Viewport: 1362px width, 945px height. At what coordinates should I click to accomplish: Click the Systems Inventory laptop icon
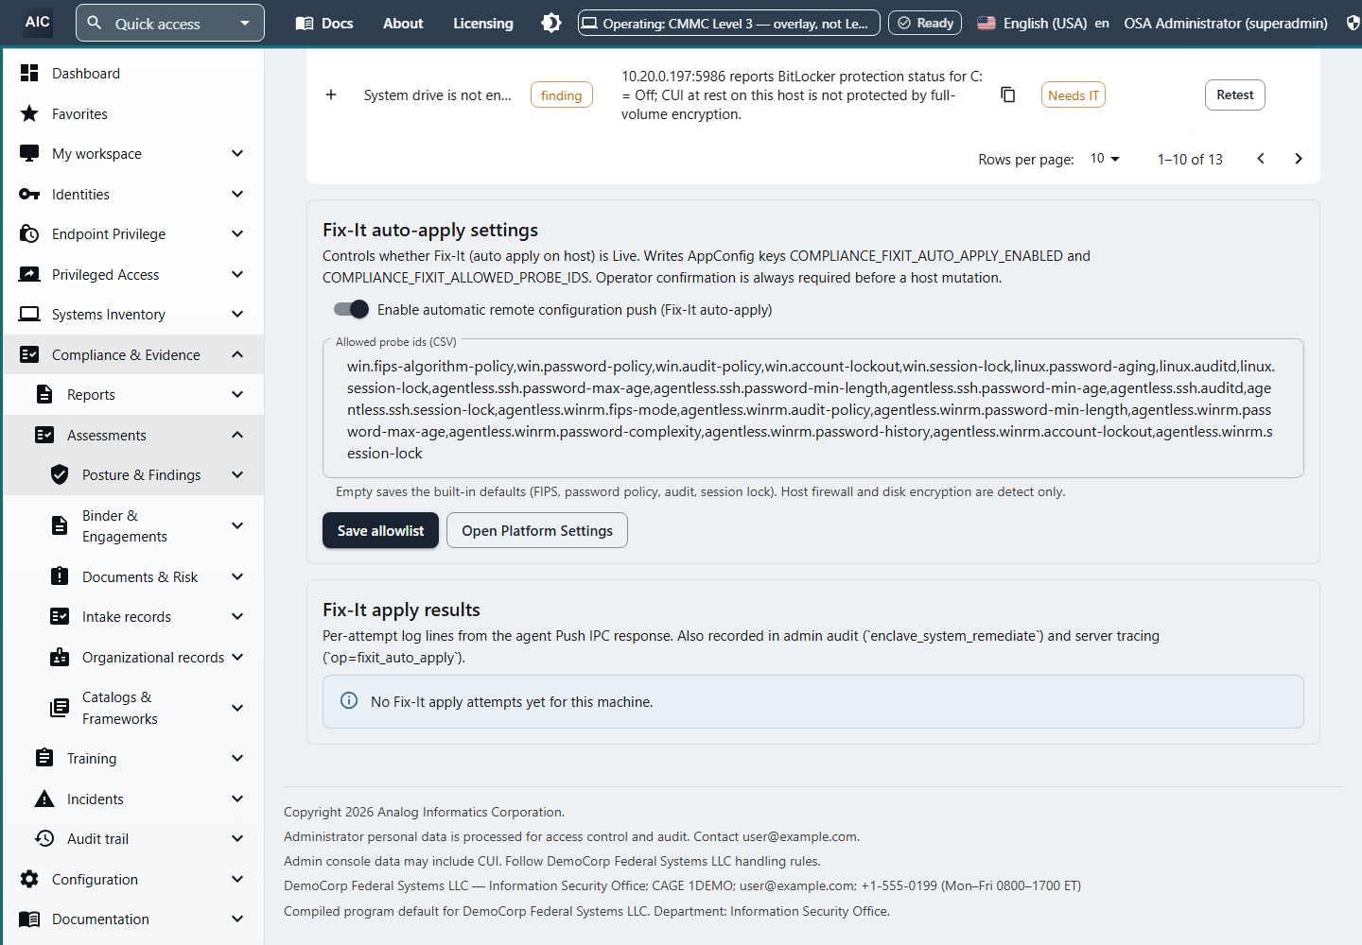click(29, 314)
